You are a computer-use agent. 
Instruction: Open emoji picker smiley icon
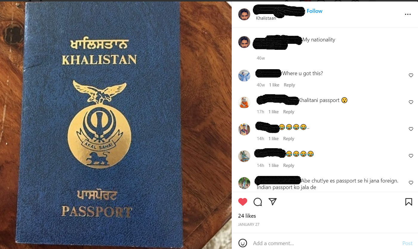pyautogui.click(x=243, y=243)
